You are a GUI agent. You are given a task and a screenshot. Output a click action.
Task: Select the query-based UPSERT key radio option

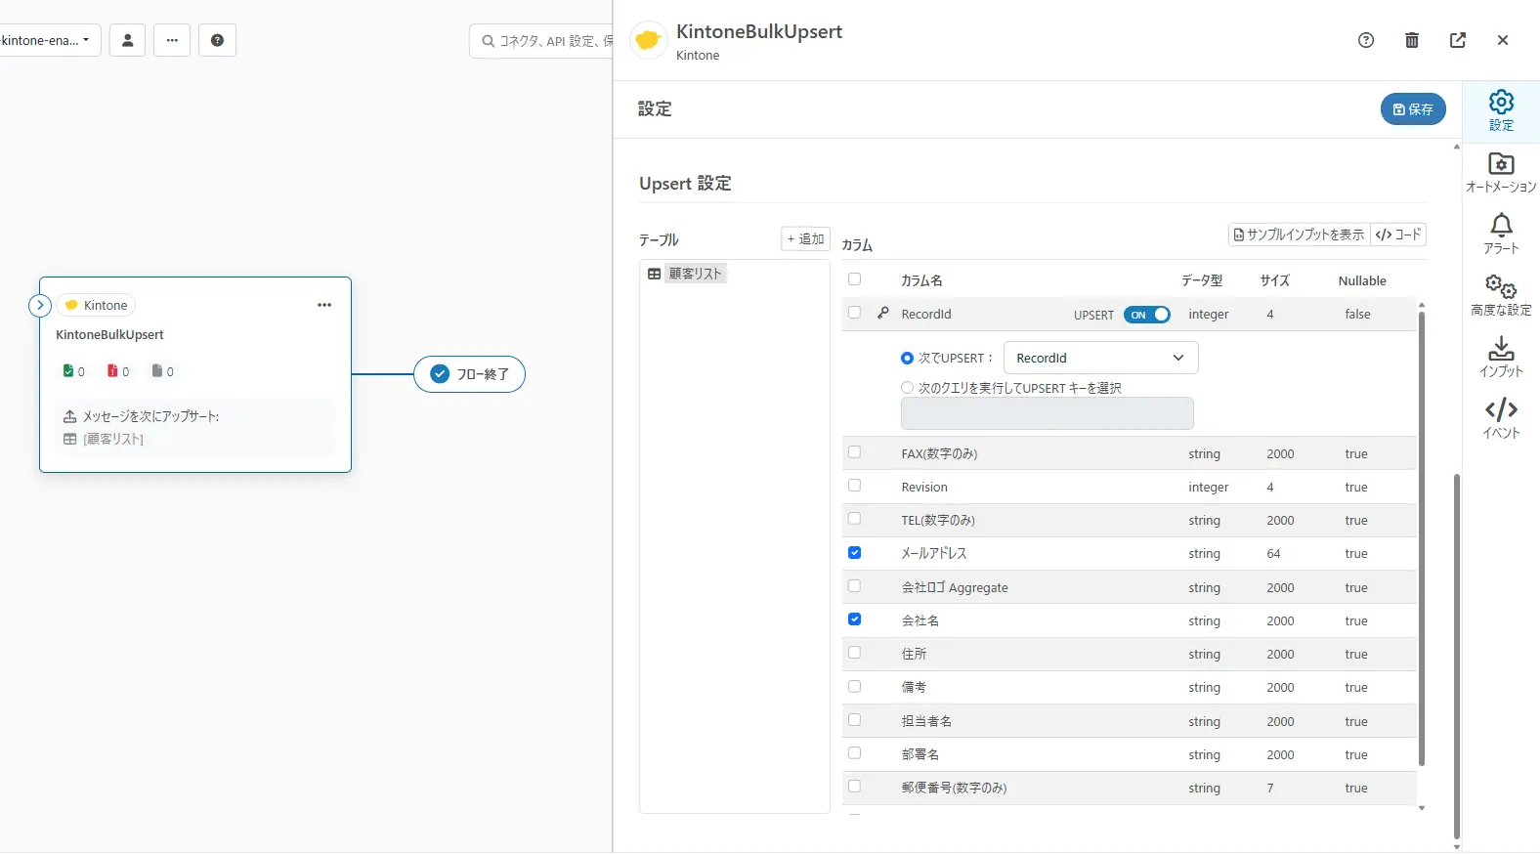click(907, 388)
